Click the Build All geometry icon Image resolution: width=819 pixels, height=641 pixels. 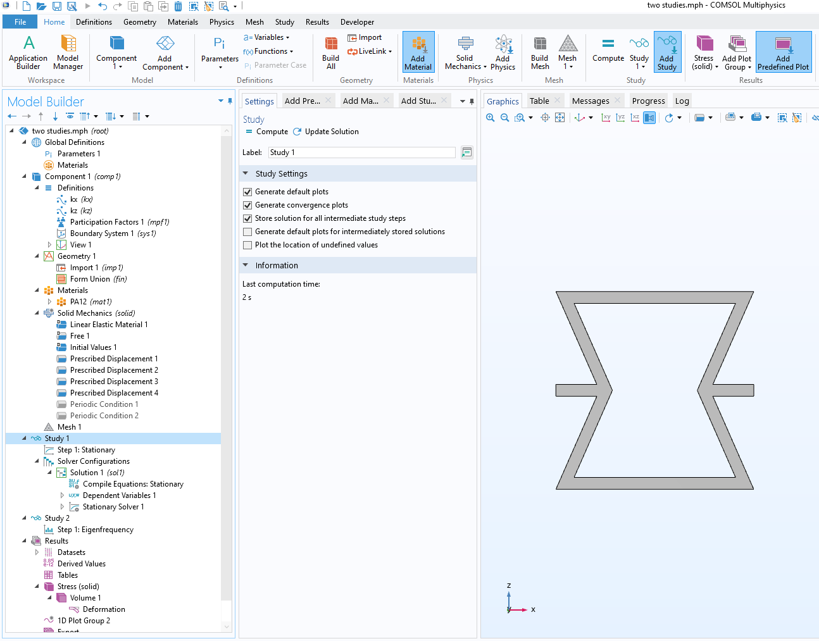(330, 53)
